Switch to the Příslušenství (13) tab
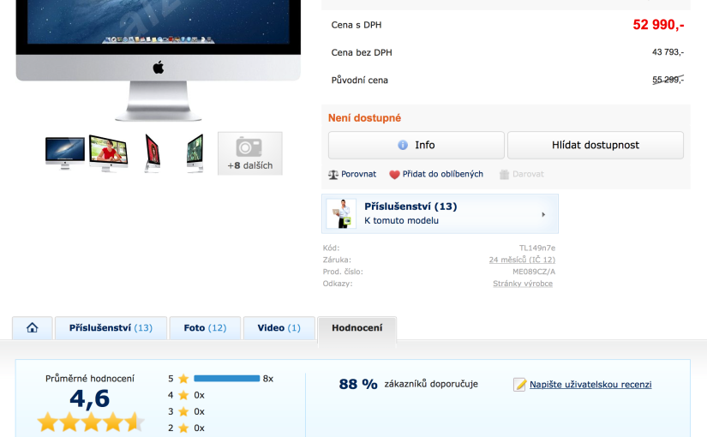The image size is (707, 437). click(111, 328)
